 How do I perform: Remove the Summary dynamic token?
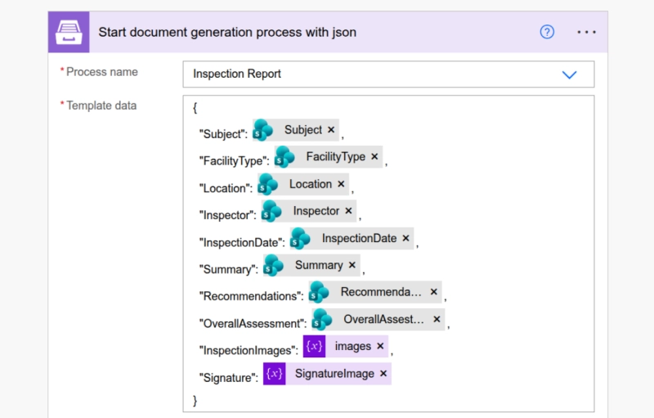(352, 265)
